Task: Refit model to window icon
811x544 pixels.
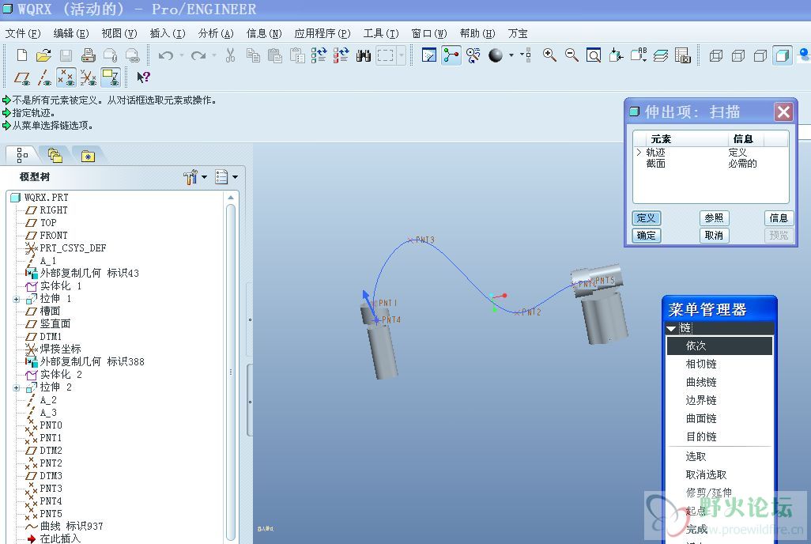Action: (x=594, y=55)
